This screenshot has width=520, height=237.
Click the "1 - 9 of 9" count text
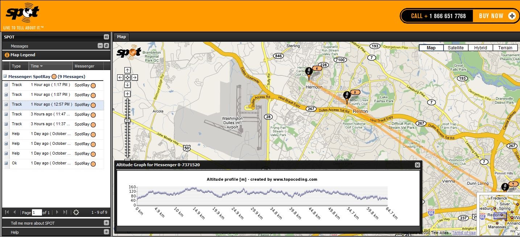(x=99, y=212)
